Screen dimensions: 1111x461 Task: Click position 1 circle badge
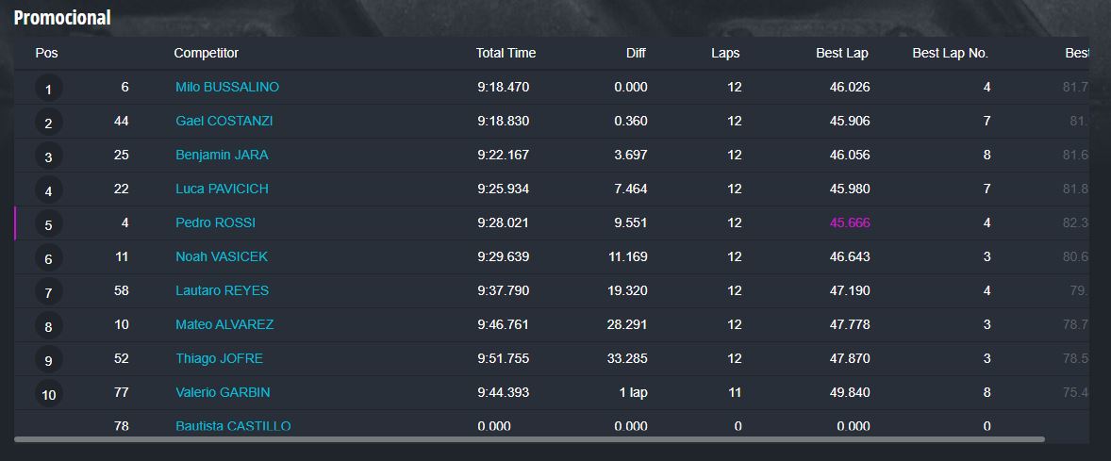[48, 90]
